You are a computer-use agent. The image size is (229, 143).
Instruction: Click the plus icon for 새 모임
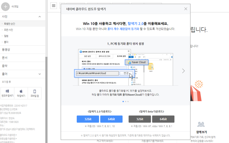coord(5,7)
